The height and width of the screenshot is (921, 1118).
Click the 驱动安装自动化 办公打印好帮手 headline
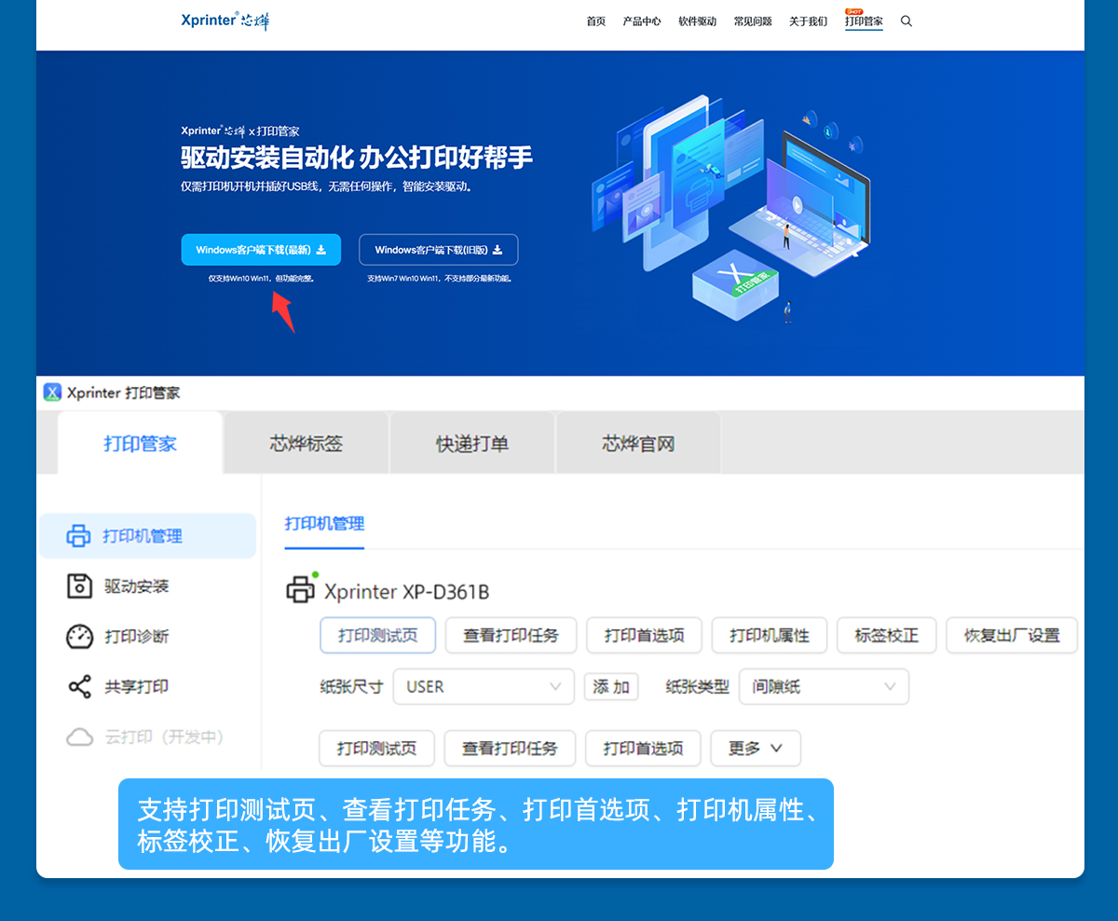(x=357, y=158)
